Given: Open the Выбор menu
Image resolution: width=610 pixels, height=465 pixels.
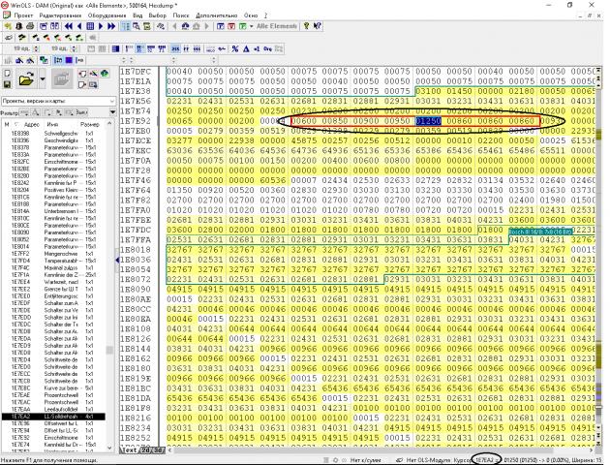Looking at the screenshot, I should [x=158, y=15].
